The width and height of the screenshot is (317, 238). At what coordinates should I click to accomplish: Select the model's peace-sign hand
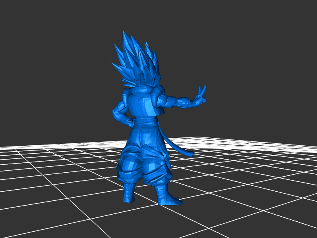pos(201,97)
